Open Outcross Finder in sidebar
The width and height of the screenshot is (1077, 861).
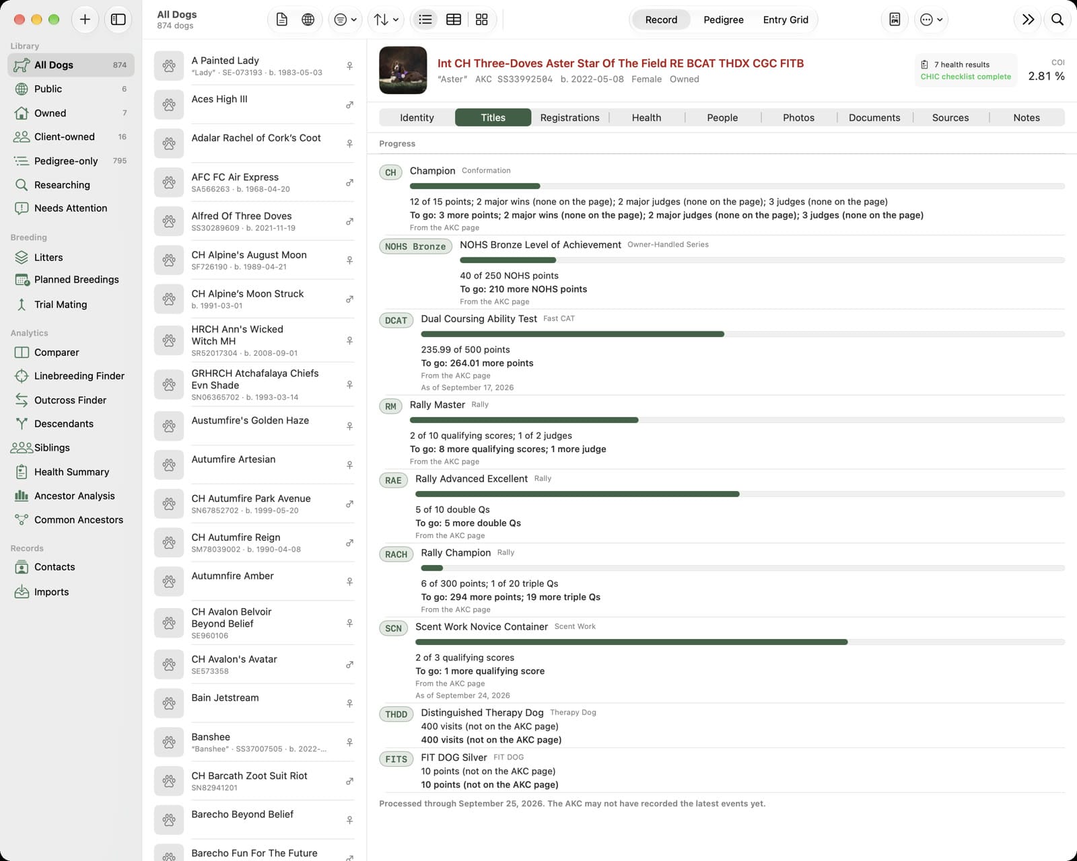pos(71,400)
